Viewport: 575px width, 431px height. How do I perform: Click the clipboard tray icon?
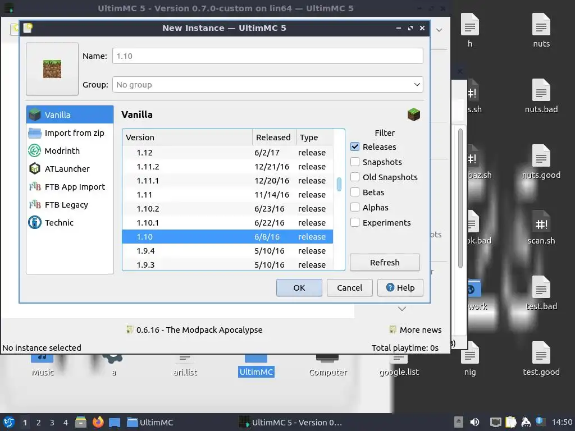tap(511, 422)
